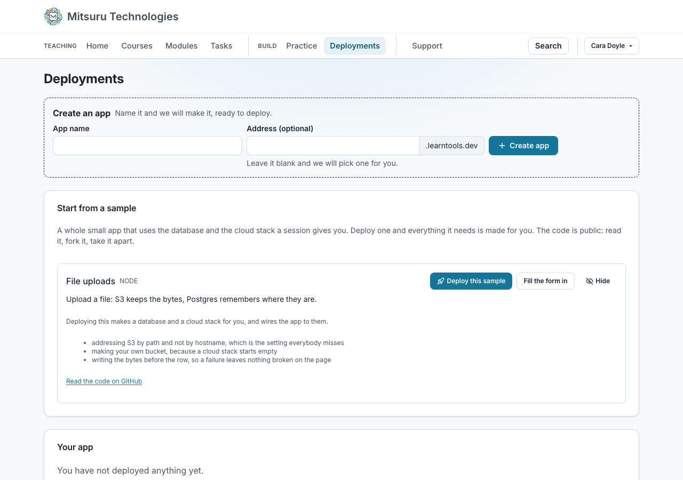Image resolution: width=683 pixels, height=480 pixels.
Task: Go to the Courses section
Action: (x=137, y=46)
